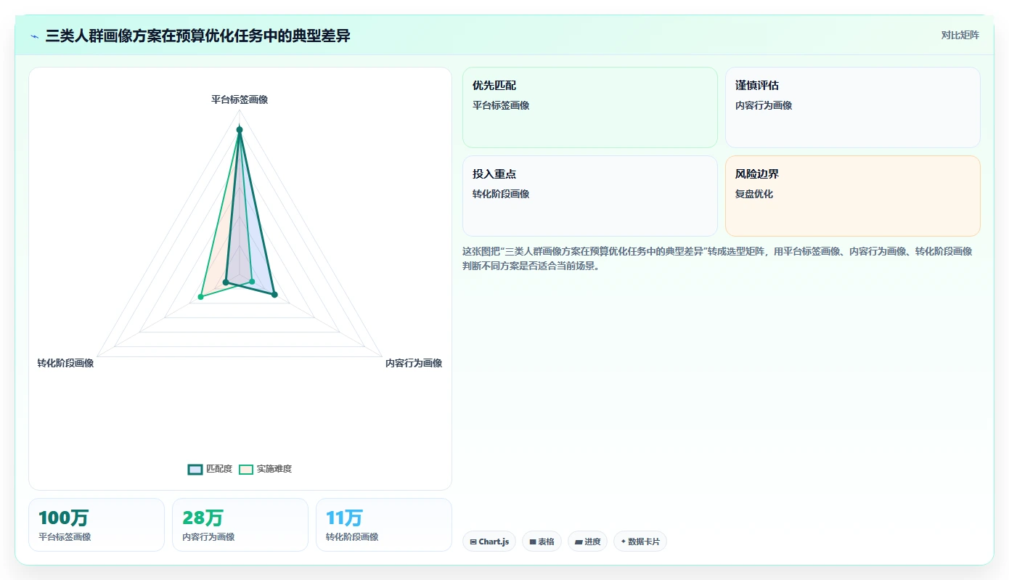The height and width of the screenshot is (580, 1009).
Task: Click the 28万 stat card
Action: 240,525
